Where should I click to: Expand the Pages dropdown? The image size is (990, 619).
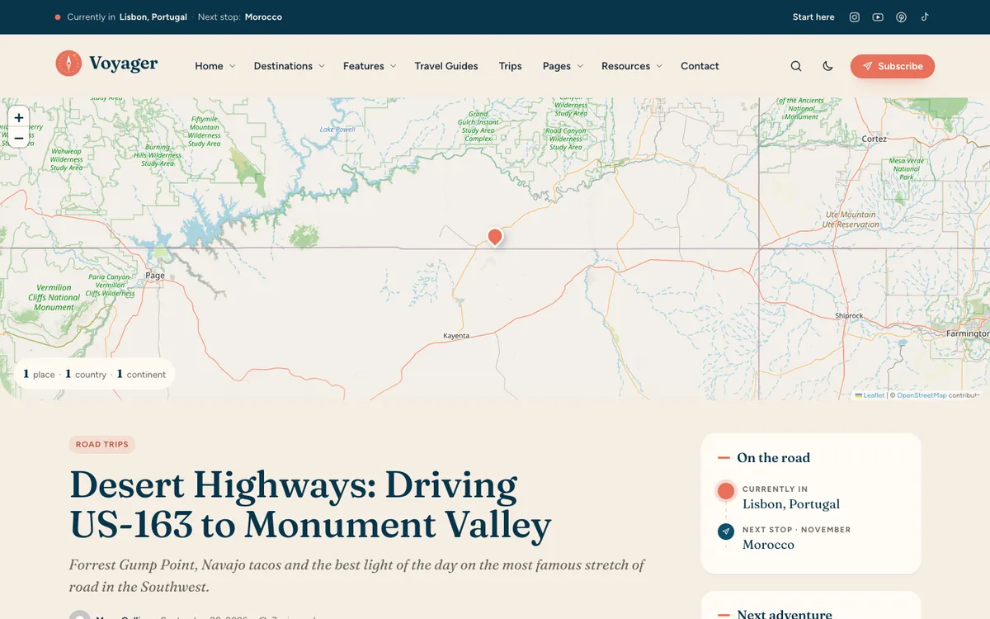tap(563, 66)
